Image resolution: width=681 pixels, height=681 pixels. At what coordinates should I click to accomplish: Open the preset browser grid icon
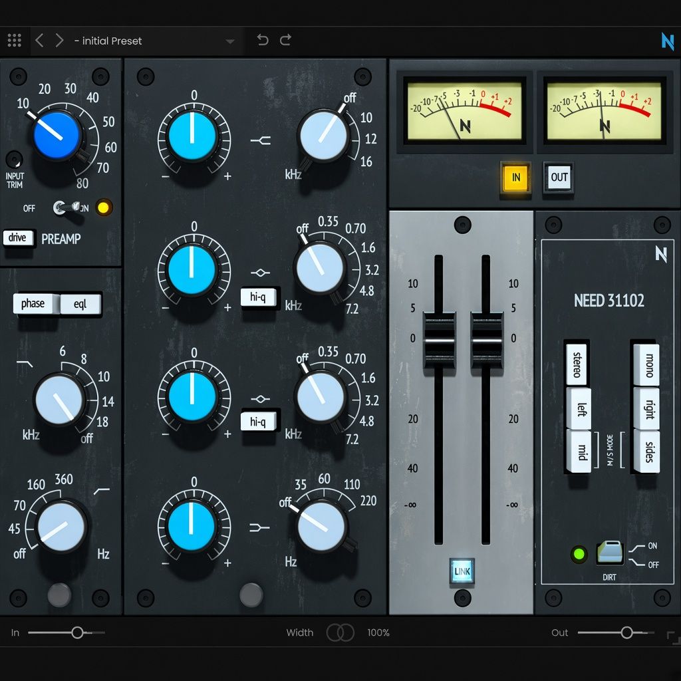click(15, 41)
